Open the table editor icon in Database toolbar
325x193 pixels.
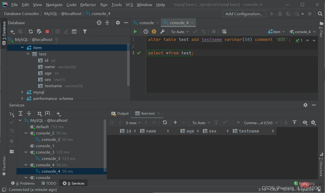(x=58, y=32)
